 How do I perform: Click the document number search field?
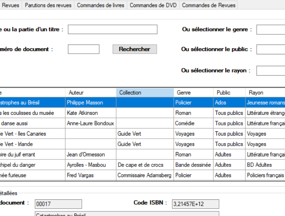tap(83, 49)
